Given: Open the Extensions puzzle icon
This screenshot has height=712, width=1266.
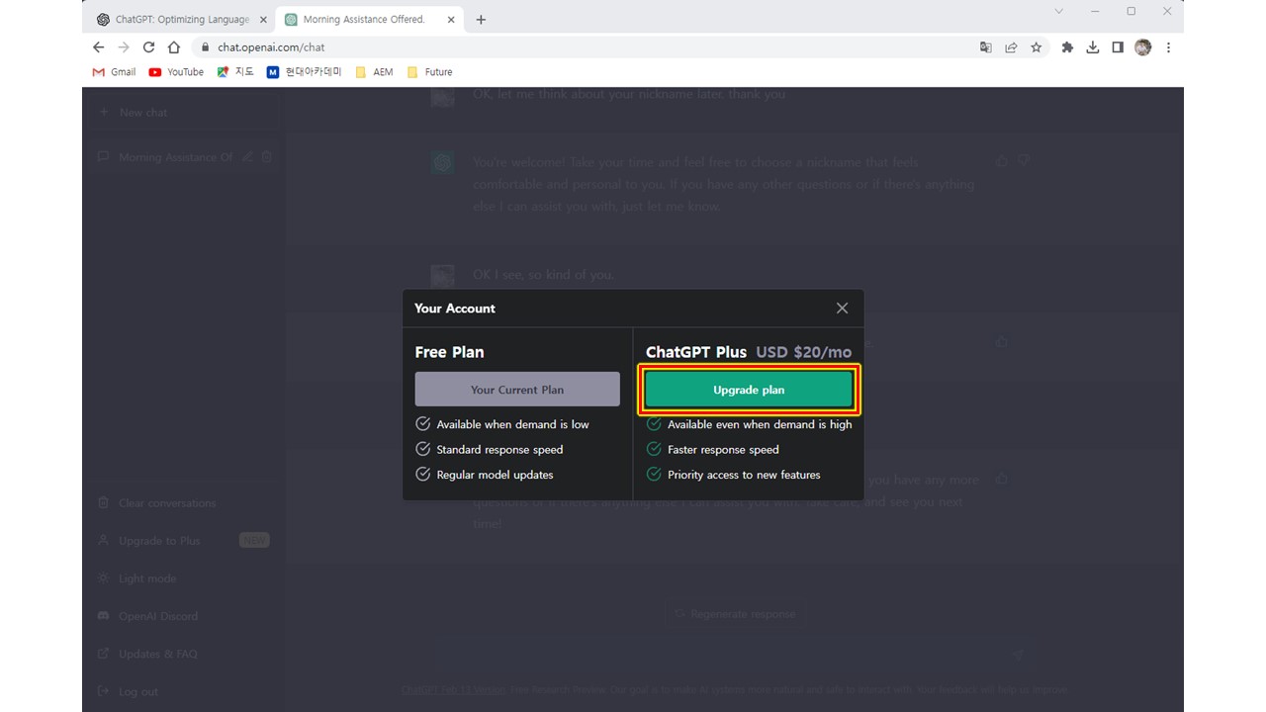Looking at the screenshot, I should point(1067,47).
